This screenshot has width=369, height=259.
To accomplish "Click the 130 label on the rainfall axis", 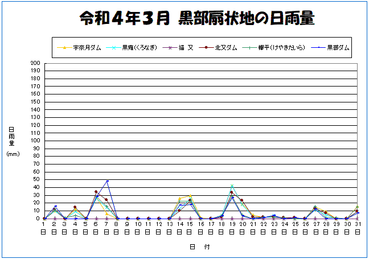I will coord(35,117).
